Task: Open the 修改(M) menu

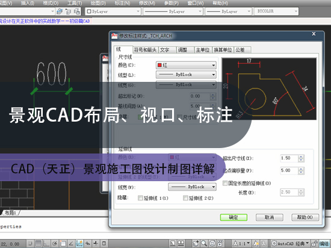Action: (x=147, y=3)
